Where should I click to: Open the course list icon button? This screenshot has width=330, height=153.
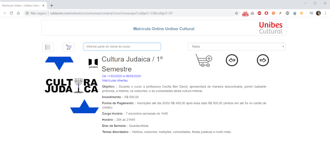pyautogui.click(x=48, y=47)
